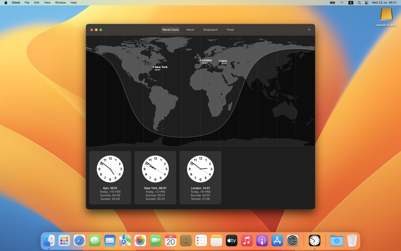Open Reminders from the Dock

[201, 241]
